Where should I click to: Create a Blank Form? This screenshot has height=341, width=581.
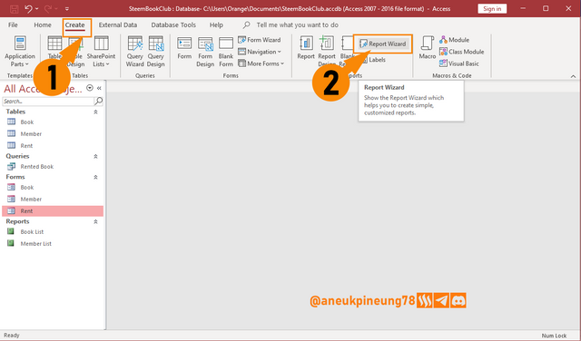click(x=226, y=52)
